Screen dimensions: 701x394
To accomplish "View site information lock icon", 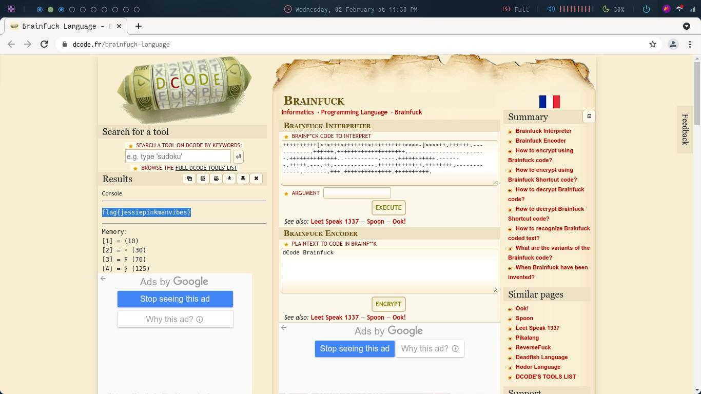I will pyautogui.click(x=64, y=45).
